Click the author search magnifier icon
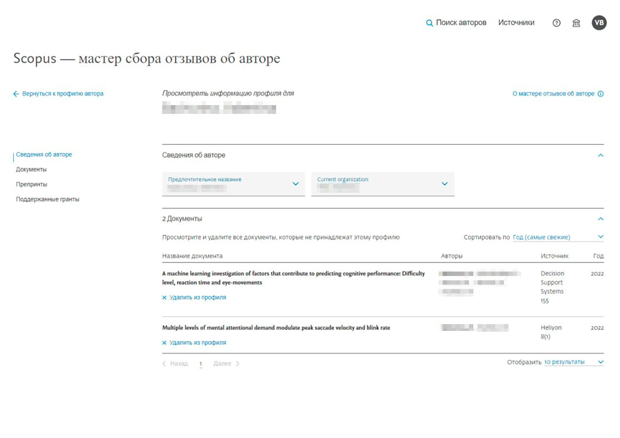This screenshot has width=620, height=438. (429, 23)
